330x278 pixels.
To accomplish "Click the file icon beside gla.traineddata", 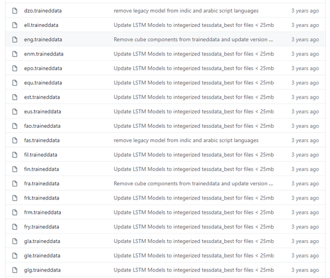I will coord(15,241).
